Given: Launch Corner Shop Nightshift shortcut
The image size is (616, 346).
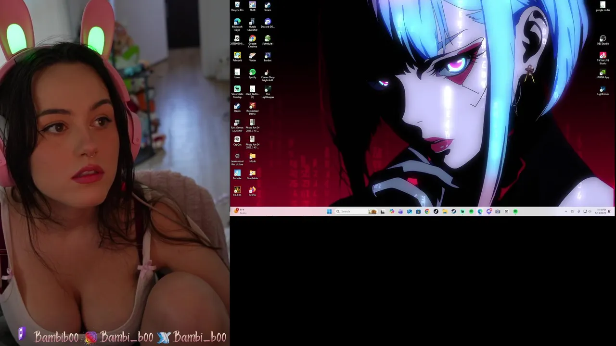Looking at the screenshot, I should 268,75.
